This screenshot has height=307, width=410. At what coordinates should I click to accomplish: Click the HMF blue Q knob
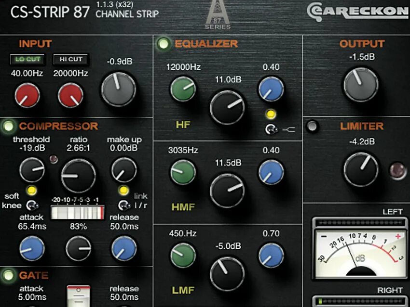pyautogui.click(x=271, y=172)
